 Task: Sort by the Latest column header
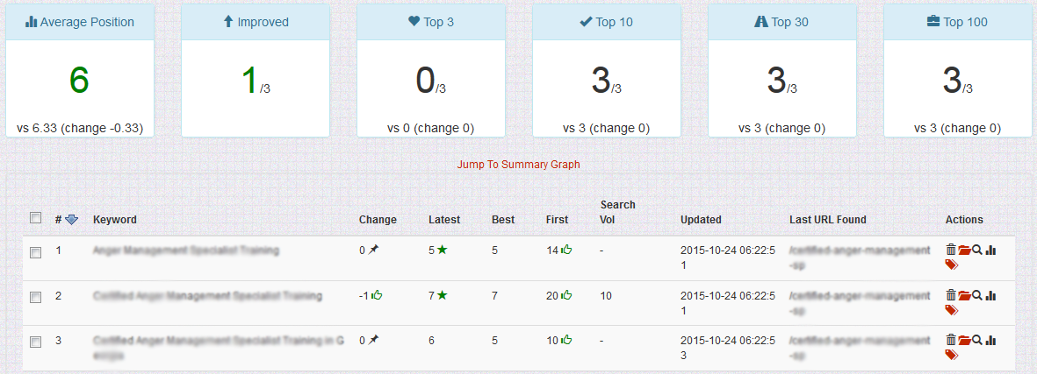[x=443, y=220]
